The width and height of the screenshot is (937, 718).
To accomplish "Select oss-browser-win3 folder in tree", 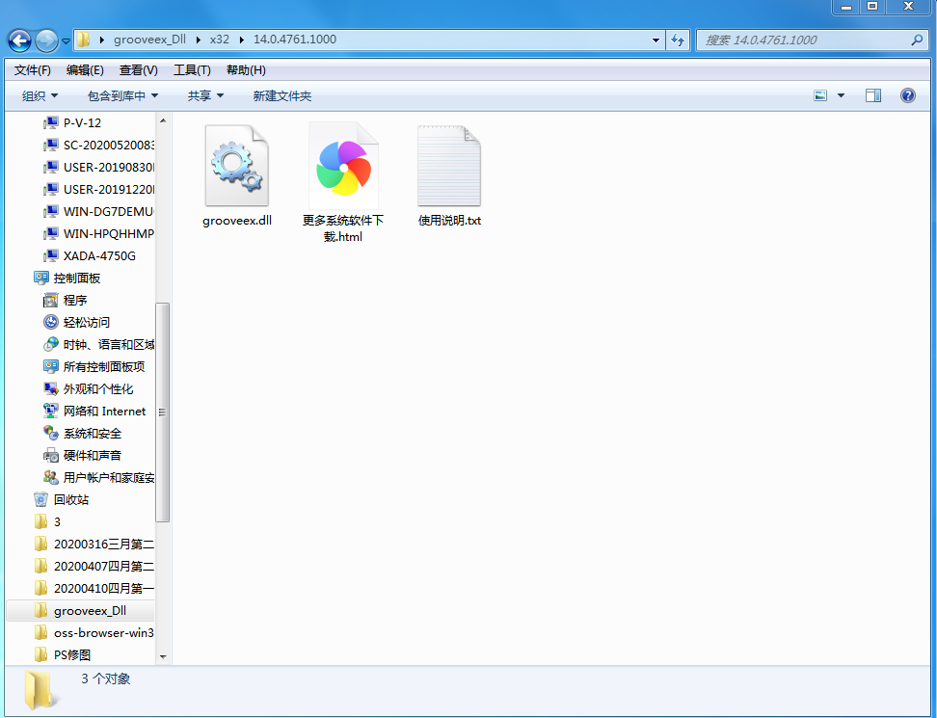I will pyautogui.click(x=103, y=633).
